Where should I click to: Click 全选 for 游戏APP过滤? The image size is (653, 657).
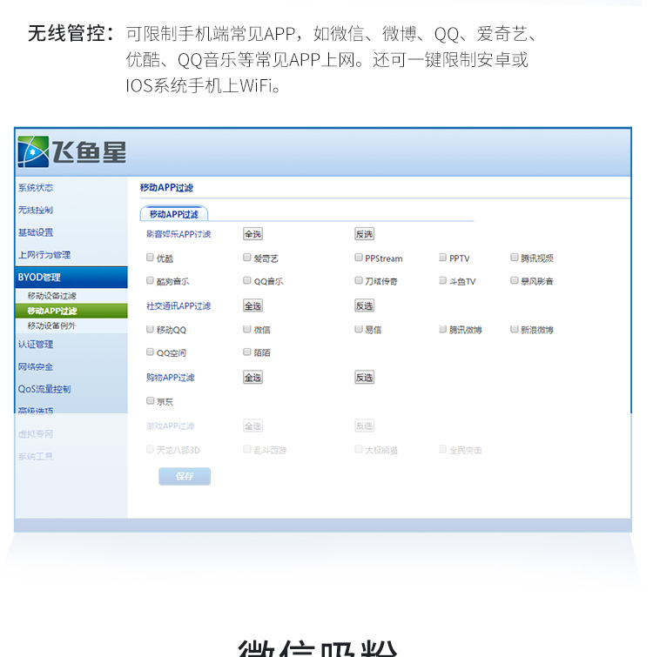coord(252,426)
